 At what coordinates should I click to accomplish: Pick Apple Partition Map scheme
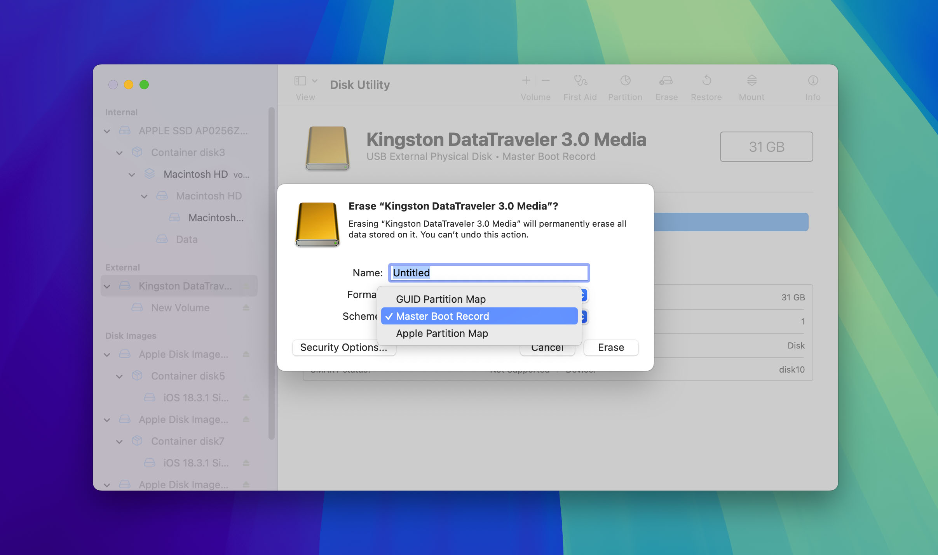479,333
